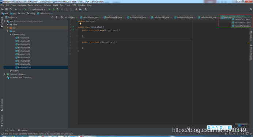Switch to the HelloWorld5.java tab
The image size is (253, 137).
(x=114, y=17)
